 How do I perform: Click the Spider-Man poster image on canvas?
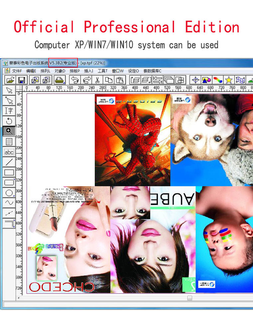[133, 140]
